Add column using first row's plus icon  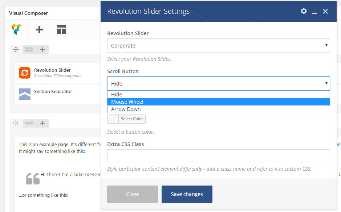(42, 50)
